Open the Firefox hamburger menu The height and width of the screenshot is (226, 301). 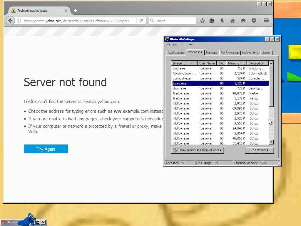(x=266, y=21)
